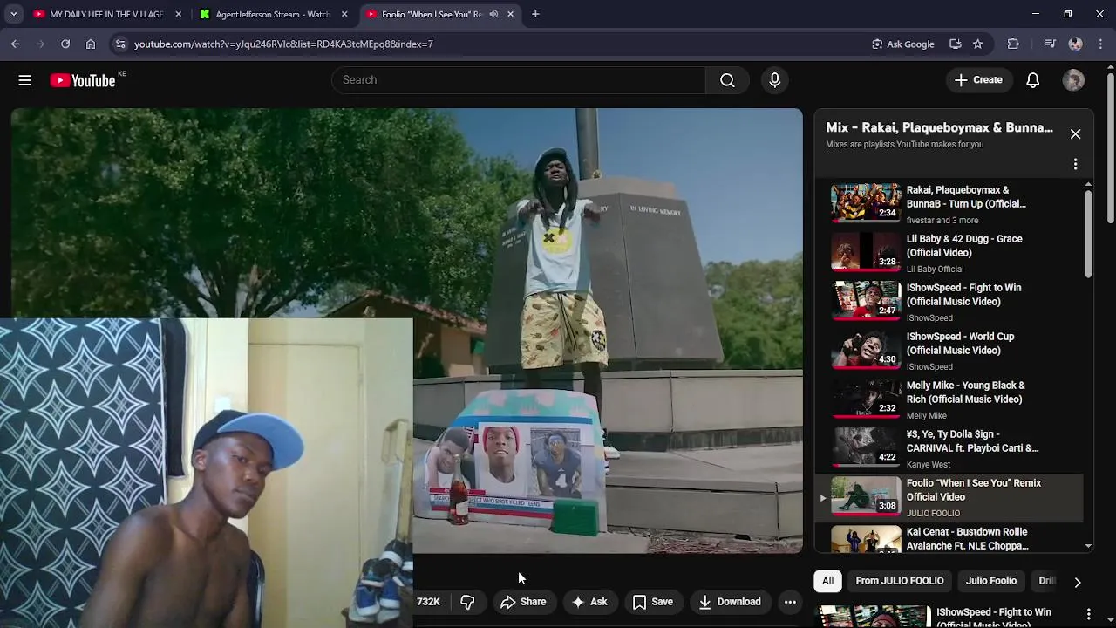Image resolution: width=1116 pixels, height=628 pixels.
Task: Play Rakai, Plaqueboymax & BunnaB Turn Up
Action: (x=950, y=203)
